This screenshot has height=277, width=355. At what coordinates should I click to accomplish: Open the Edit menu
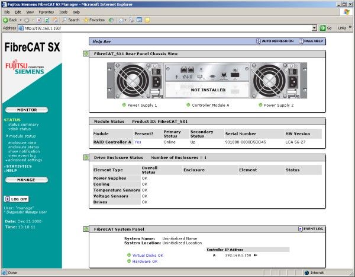coord(18,12)
